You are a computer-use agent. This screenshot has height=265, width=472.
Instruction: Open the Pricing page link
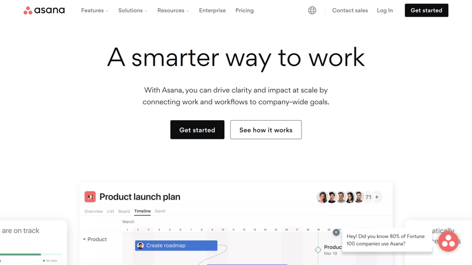[244, 11]
